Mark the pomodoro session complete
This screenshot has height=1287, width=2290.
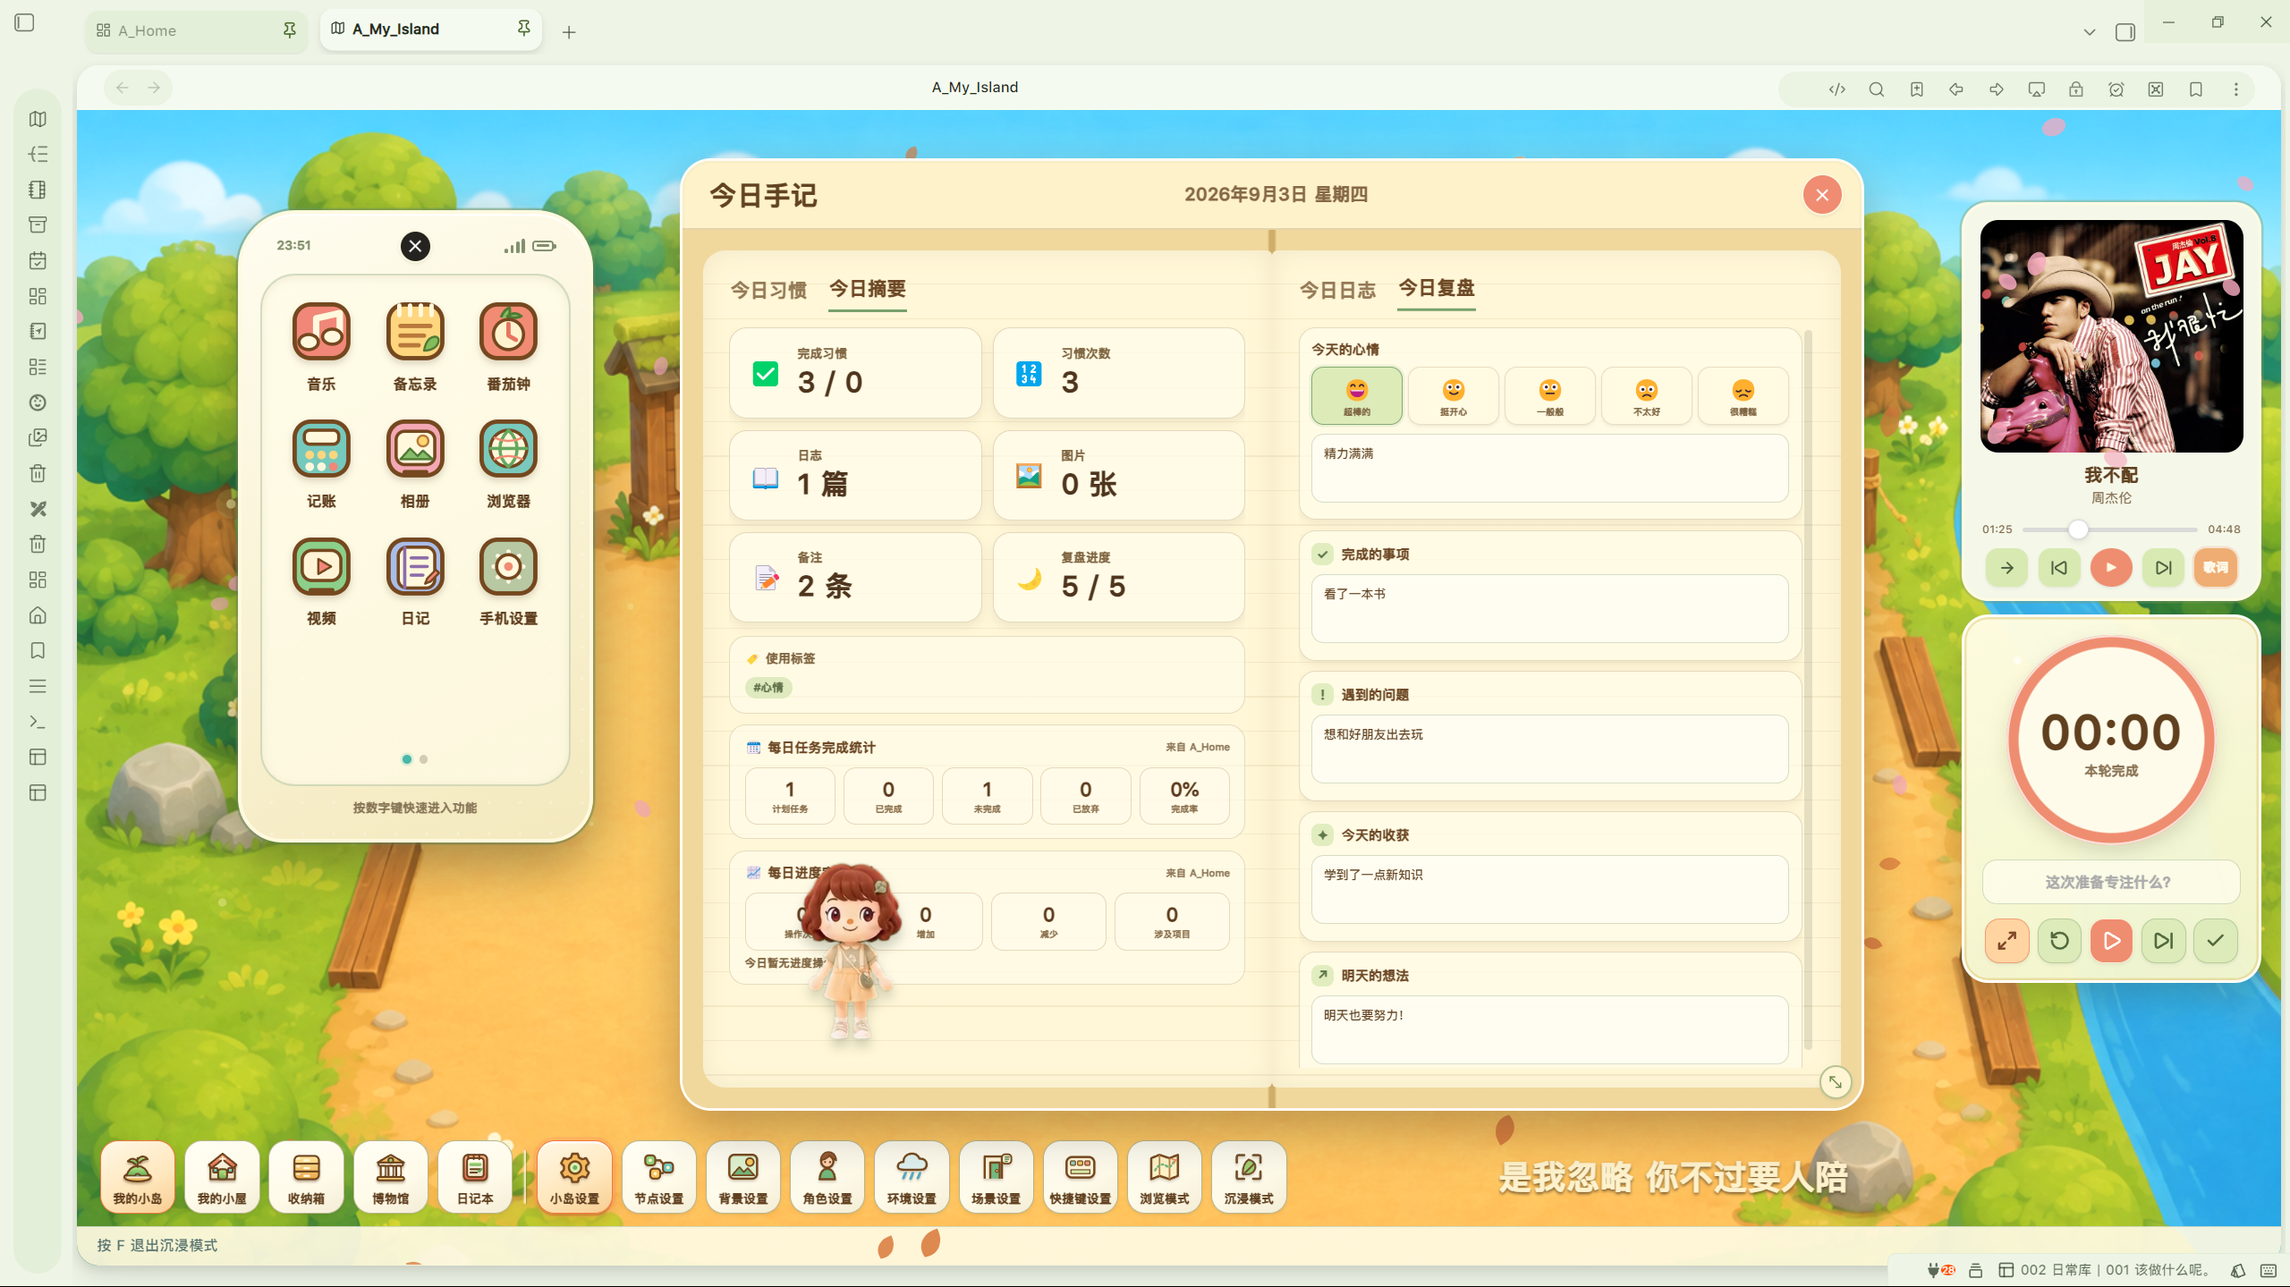(x=2216, y=941)
